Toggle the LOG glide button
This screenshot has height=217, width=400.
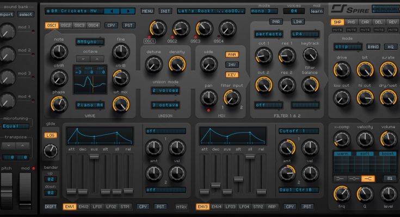pyautogui.click(x=51, y=135)
